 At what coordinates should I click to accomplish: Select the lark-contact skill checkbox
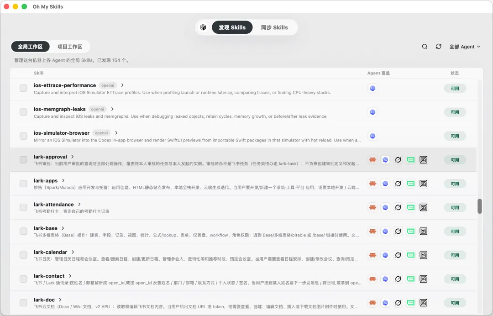pos(23,279)
